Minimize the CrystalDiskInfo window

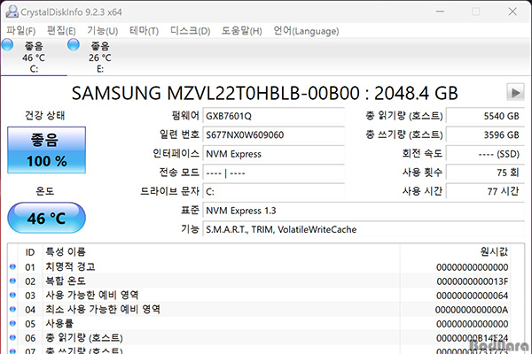(440, 12)
